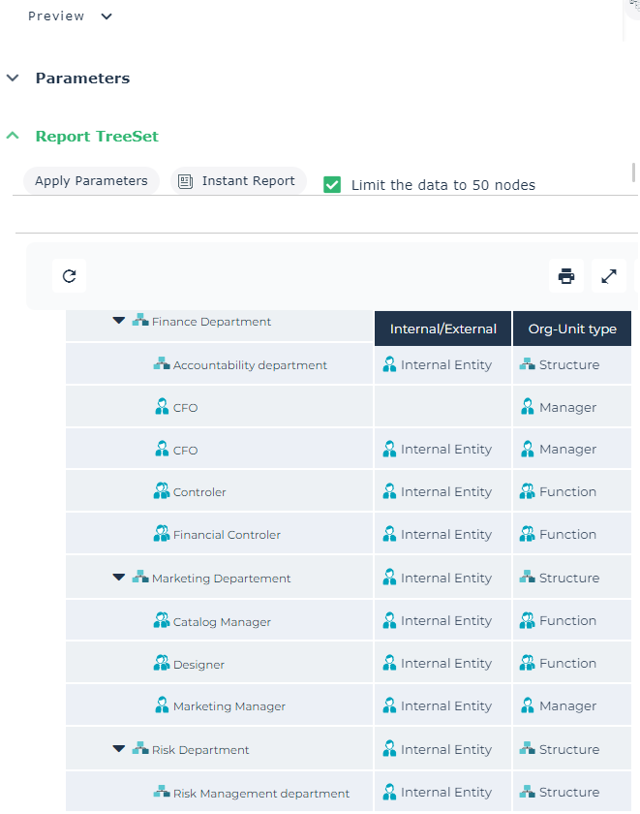The height and width of the screenshot is (814, 640).
Task: Select the Financial Controler tree item
Action: tap(227, 535)
